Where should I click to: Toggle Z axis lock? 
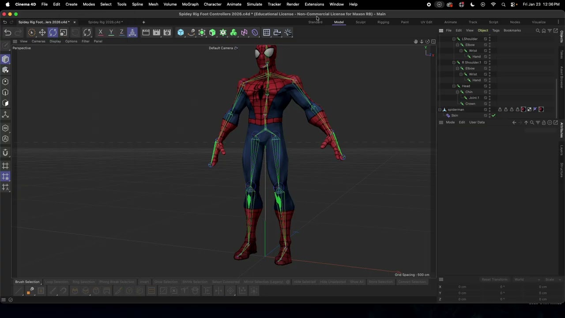click(122, 32)
